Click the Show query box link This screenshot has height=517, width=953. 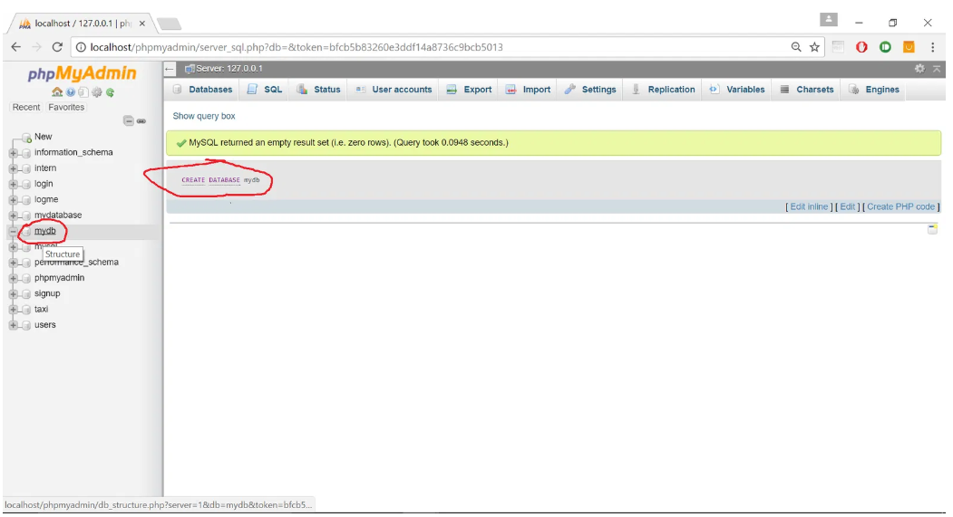click(204, 116)
